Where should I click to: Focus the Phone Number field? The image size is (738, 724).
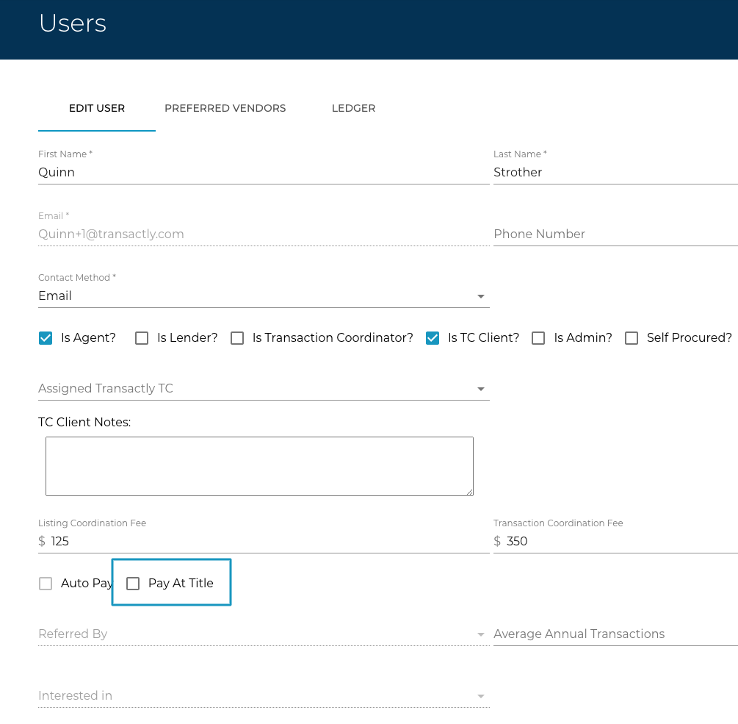click(614, 234)
